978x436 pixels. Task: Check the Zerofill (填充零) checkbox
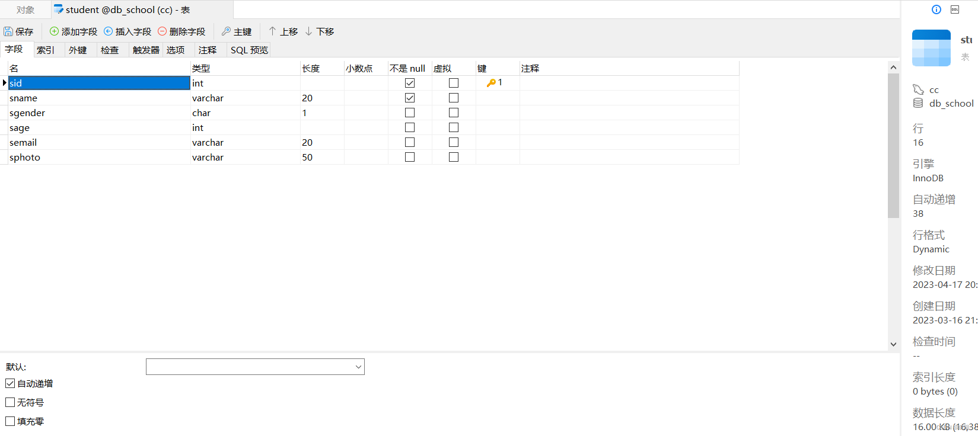pyautogui.click(x=10, y=421)
